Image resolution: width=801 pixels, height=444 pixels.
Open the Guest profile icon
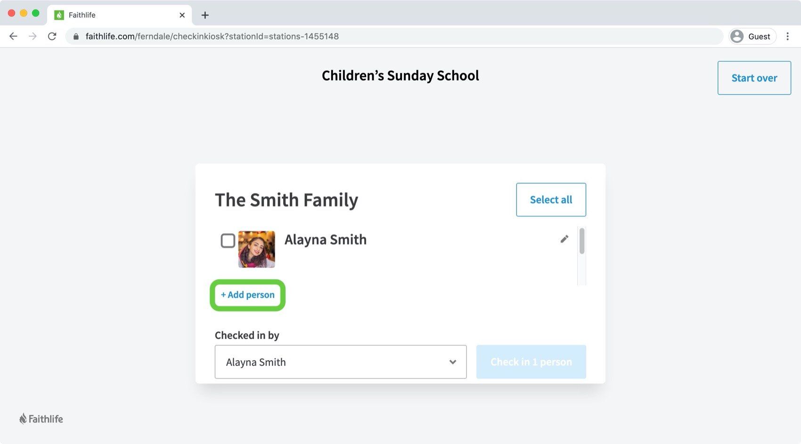[737, 36]
